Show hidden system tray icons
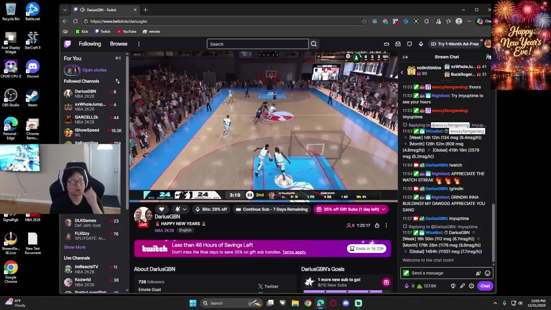The image size is (551, 310). 495,303
